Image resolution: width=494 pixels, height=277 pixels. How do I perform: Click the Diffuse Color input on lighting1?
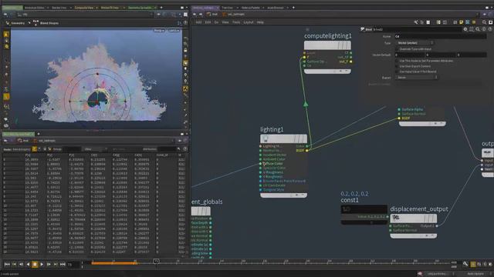click(x=261, y=164)
